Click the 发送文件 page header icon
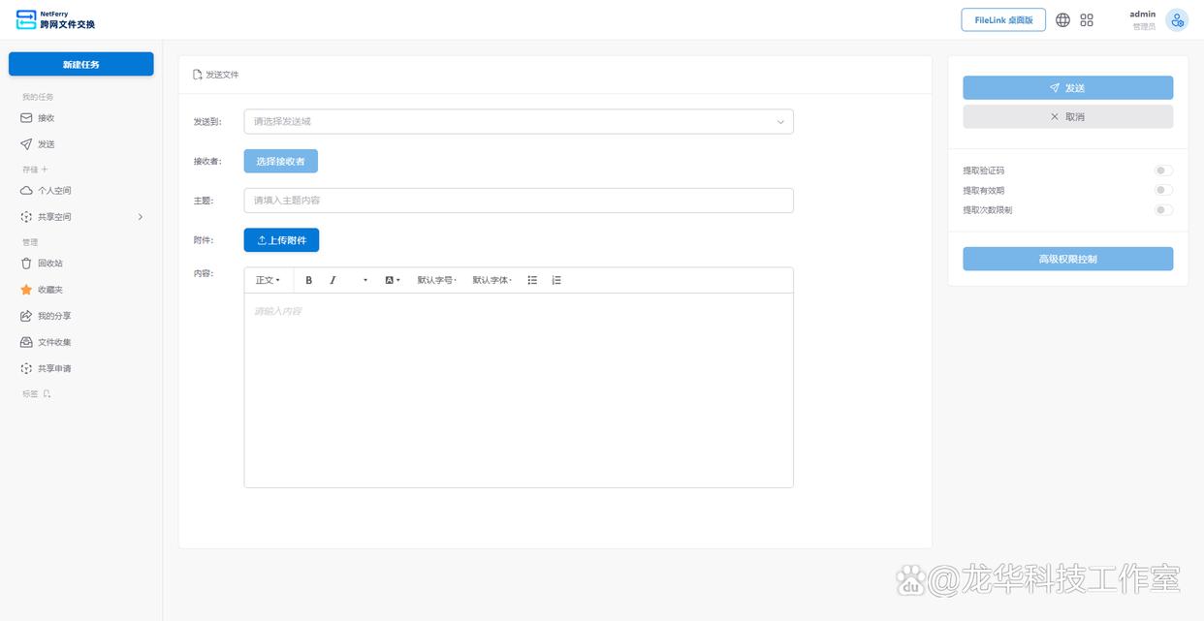The width and height of the screenshot is (1204, 621). click(x=198, y=75)
